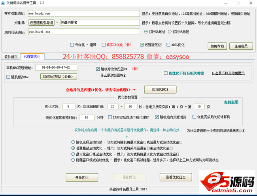This screenshot has width=257, height=196.
Task: Click the 防优化程序假死时间 minutes field
Action: (x=87, y=117)
